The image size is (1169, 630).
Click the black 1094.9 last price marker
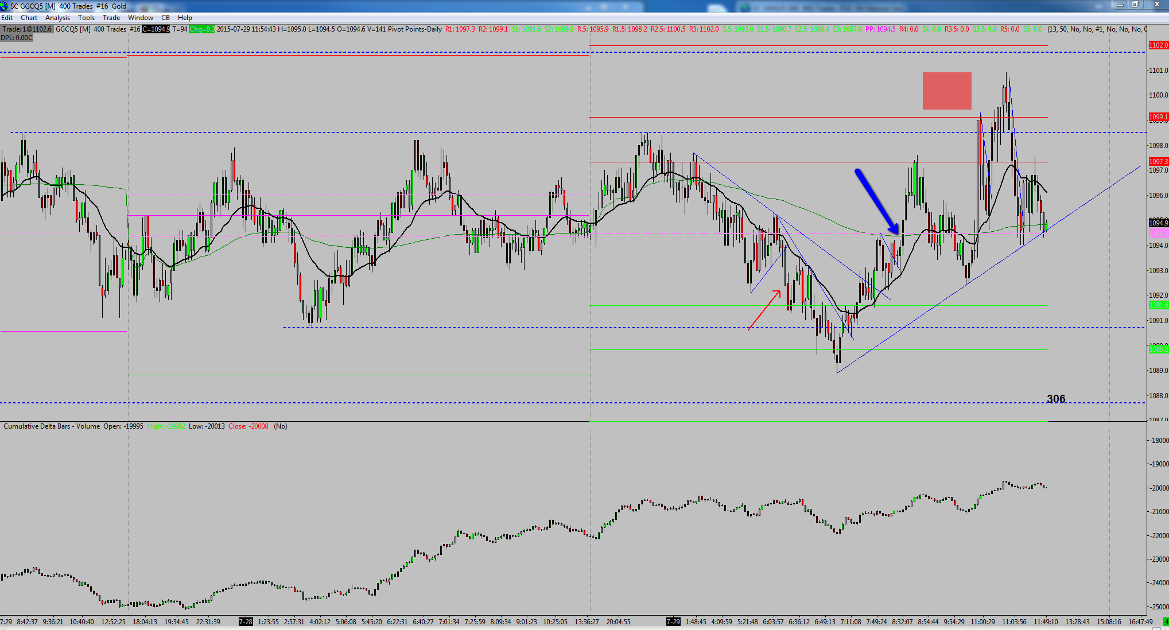[1158, 223]
